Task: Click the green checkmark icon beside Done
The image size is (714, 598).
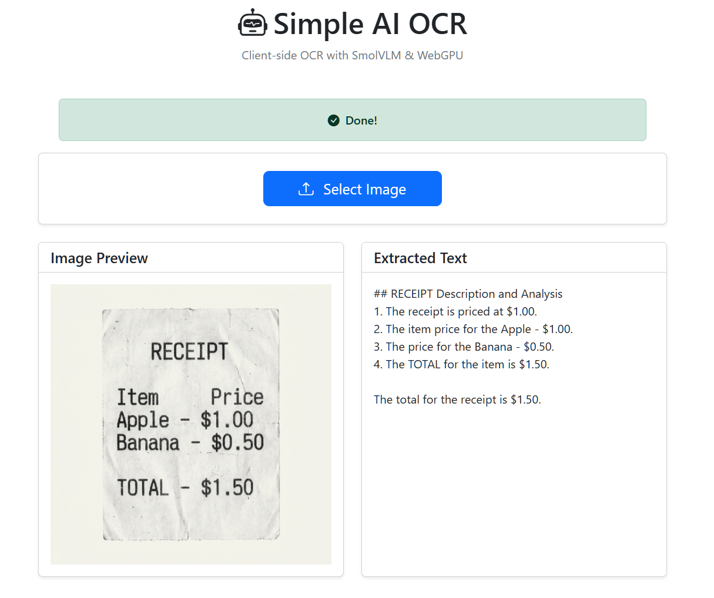Action: (x=334, y=120)
